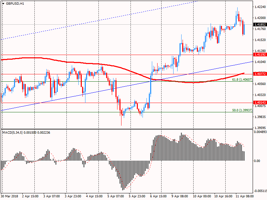Click the 1.40560 price scale value
This screenshot has width=267, height=200.
[x=260, y=84]
